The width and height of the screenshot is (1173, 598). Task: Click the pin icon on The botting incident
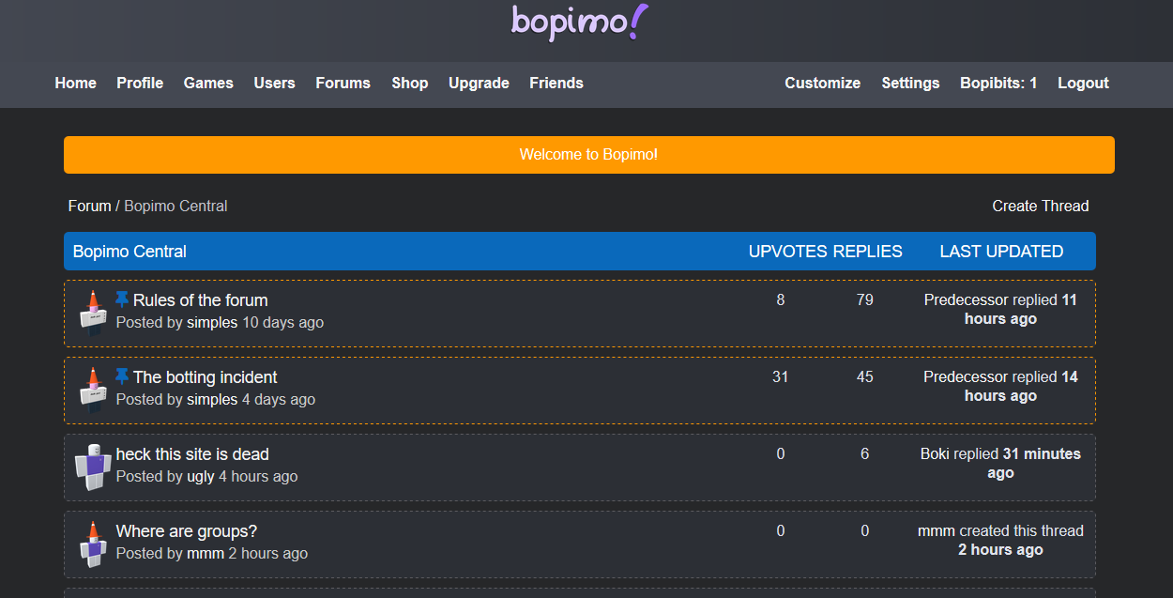pyautogui.click(x=123, y=376)
